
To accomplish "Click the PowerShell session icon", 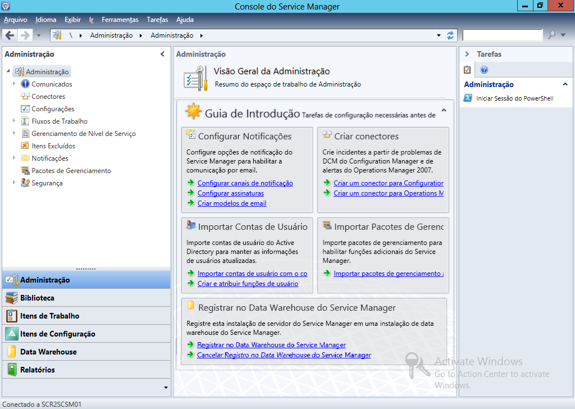I will coord(468,98).
